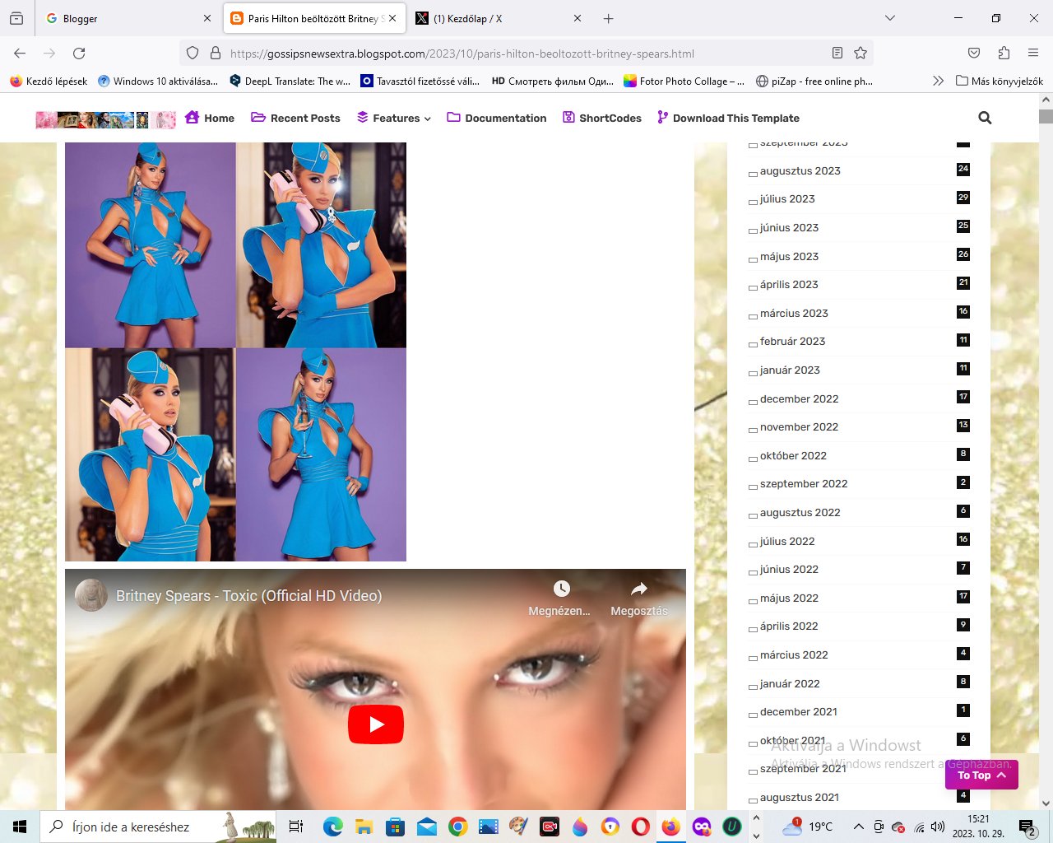Click the To Top button
The width and height of the screenshot is (1053, 843).
[981, 775]
